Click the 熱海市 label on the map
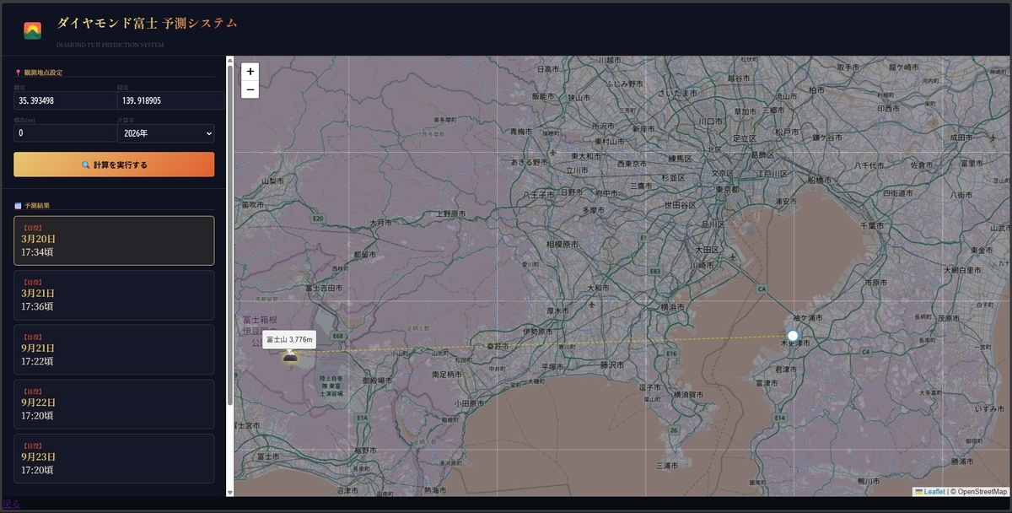Viewport: 1012px width, 513px height. point(434,489)
